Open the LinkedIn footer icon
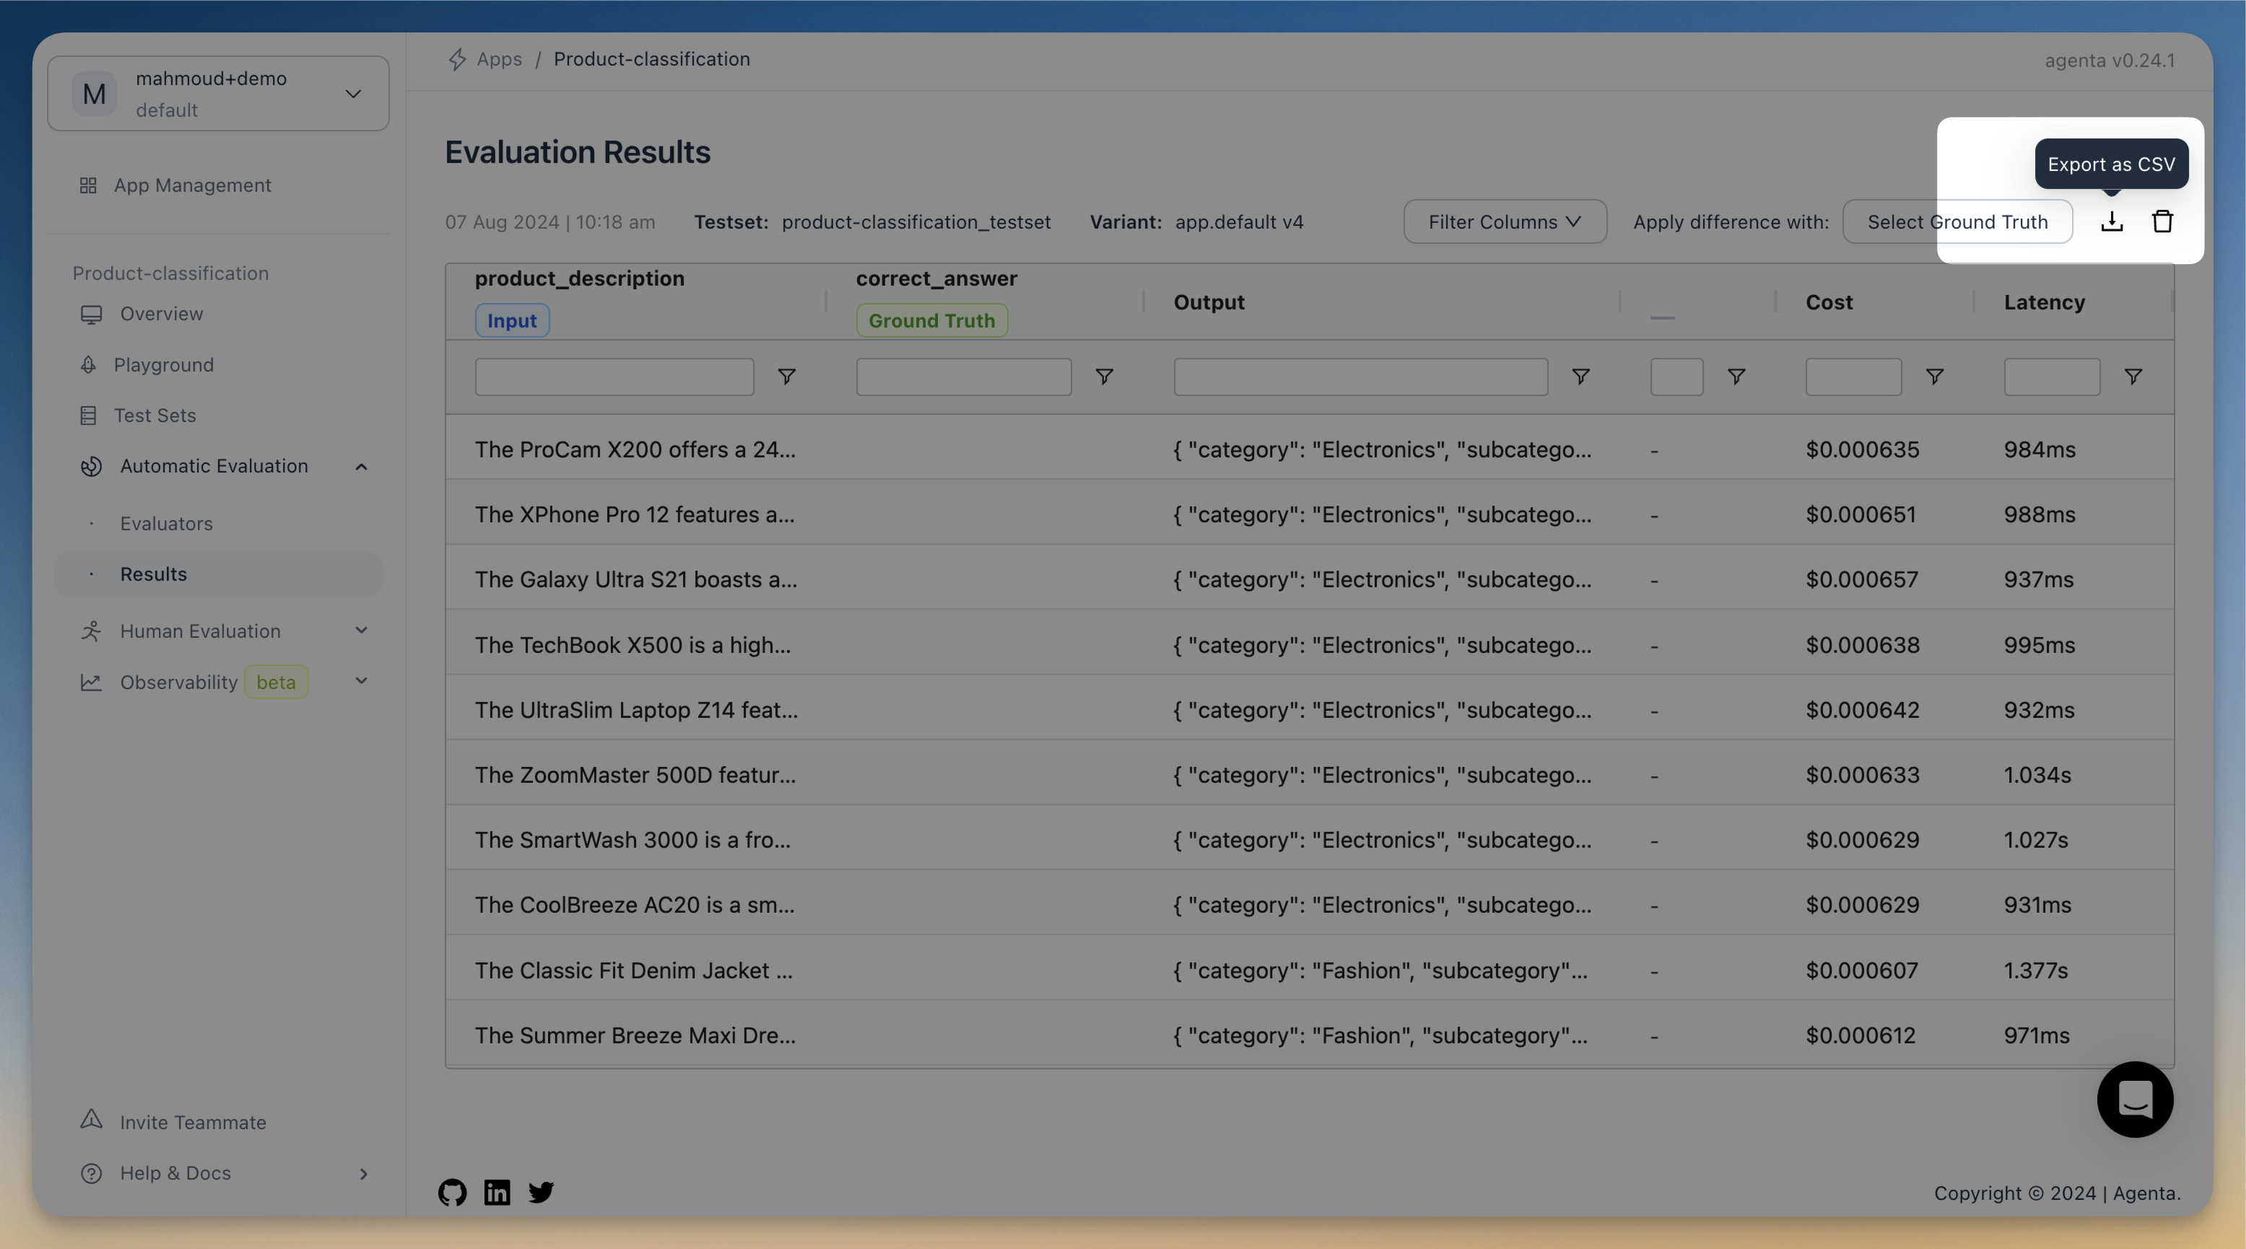Screen dimensions: 2246x1249 (497, 1191)
